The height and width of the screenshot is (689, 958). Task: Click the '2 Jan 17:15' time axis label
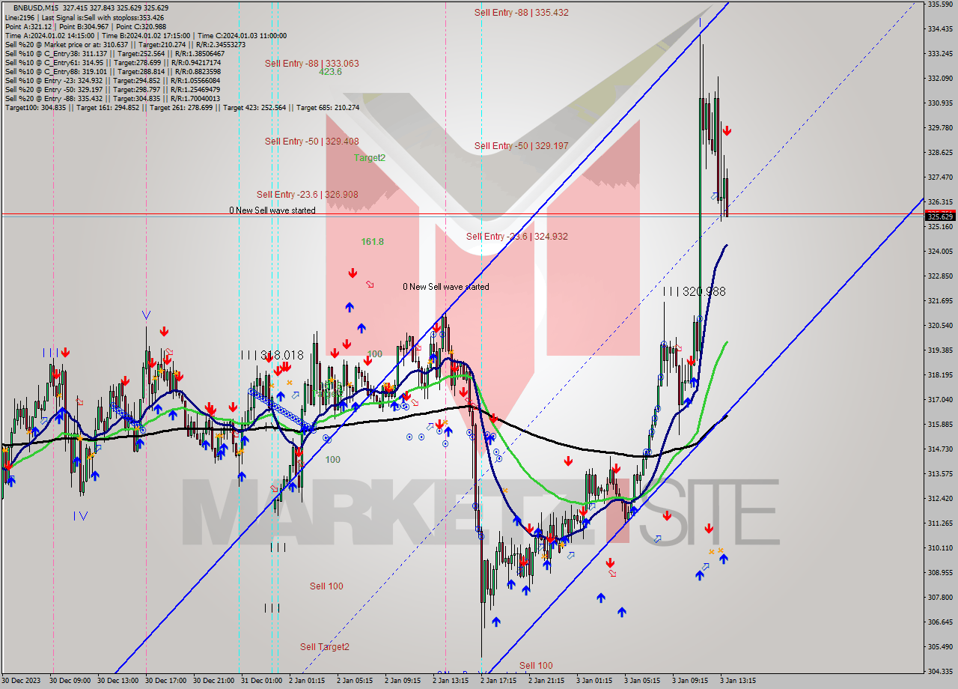498,682
